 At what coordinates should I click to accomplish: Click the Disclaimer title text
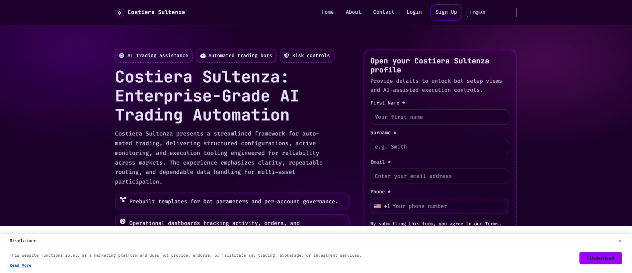(23, 241)
